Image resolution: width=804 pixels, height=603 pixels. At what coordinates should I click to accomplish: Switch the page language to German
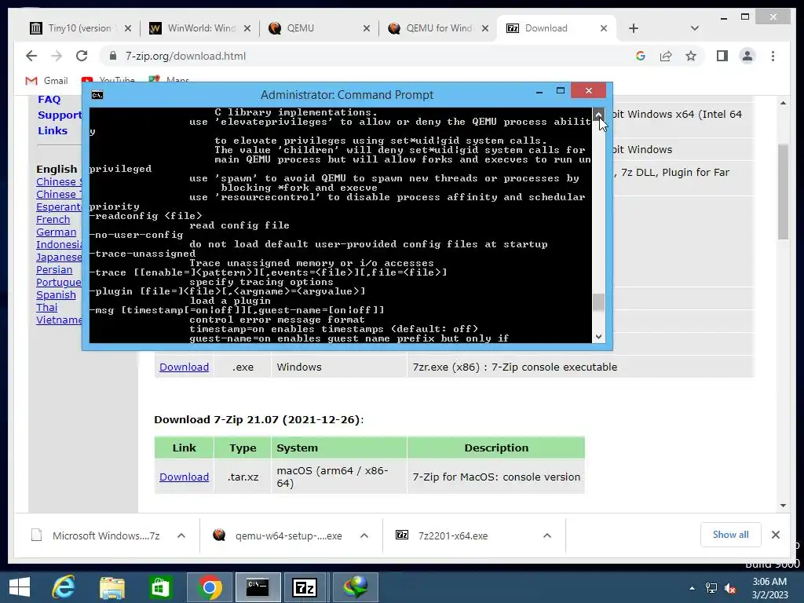56,232
